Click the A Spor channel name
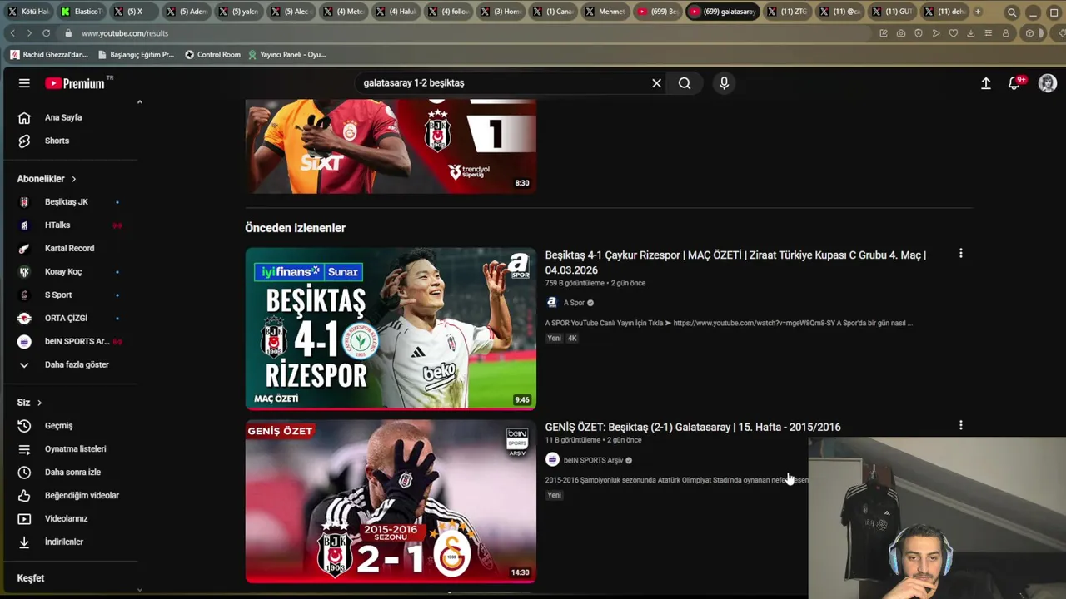This screenshot has height=599, width=1066. (x=574, y=303)
